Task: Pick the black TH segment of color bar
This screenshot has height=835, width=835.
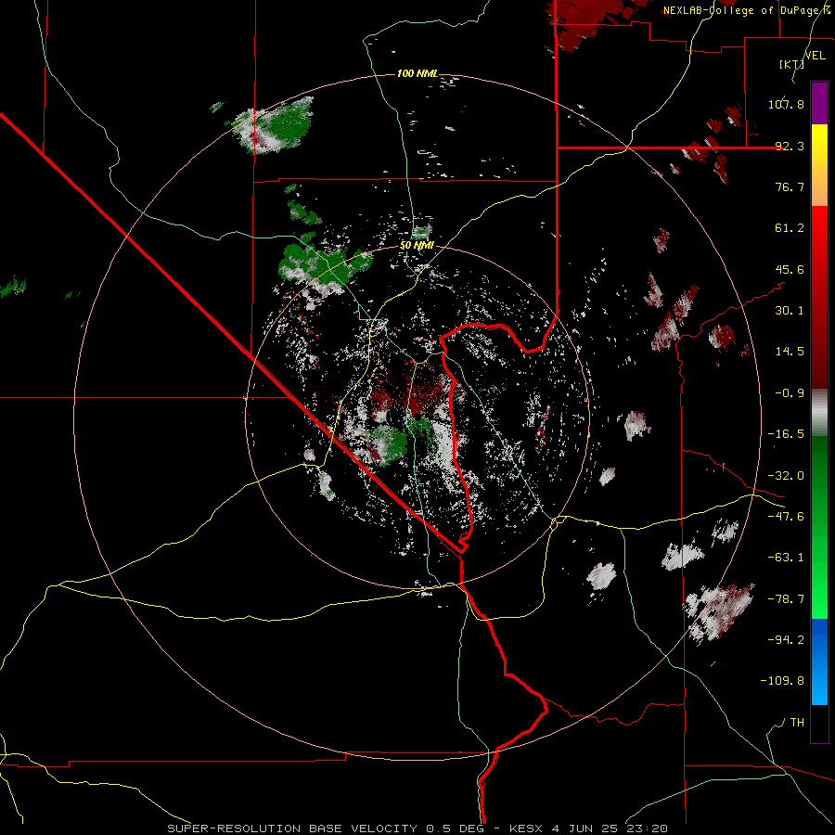Action: (x=819, y=723)
